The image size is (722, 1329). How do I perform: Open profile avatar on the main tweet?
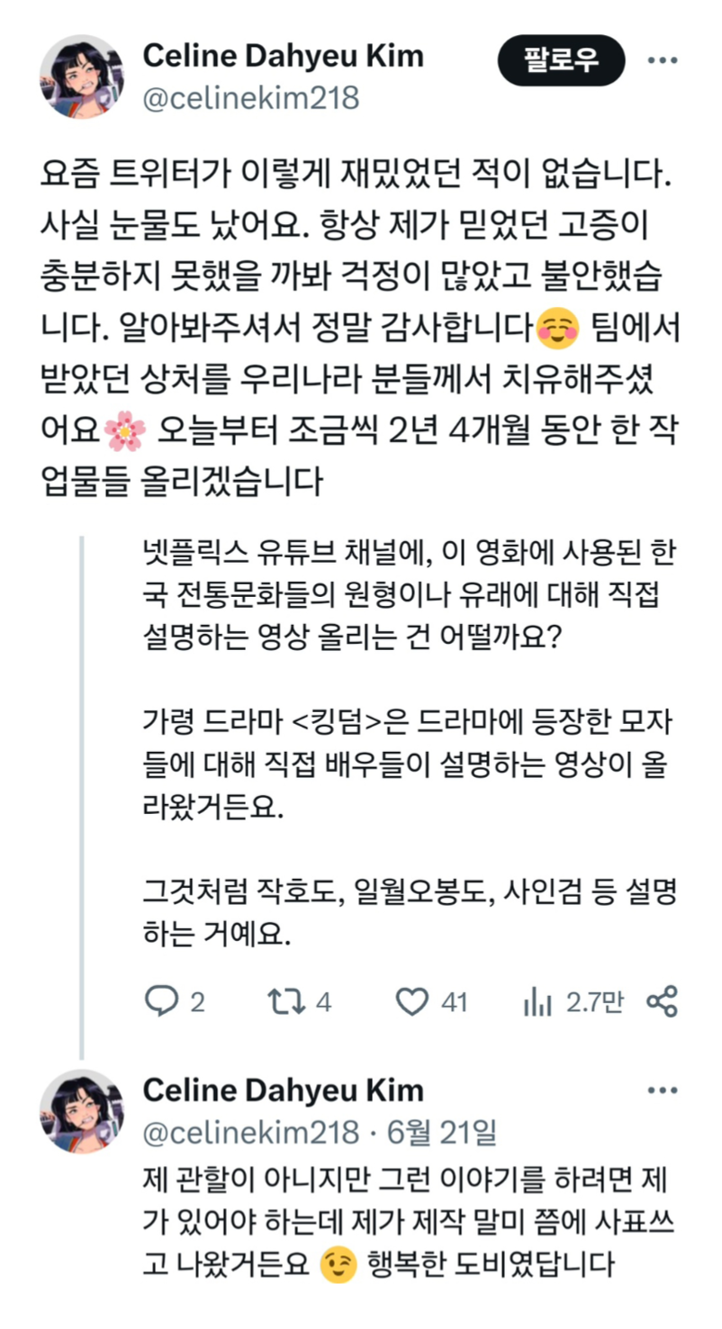click(x=82, y=77)
